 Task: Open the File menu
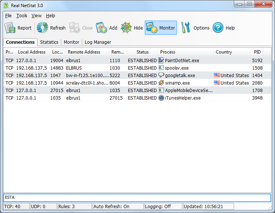coord(8,16)
